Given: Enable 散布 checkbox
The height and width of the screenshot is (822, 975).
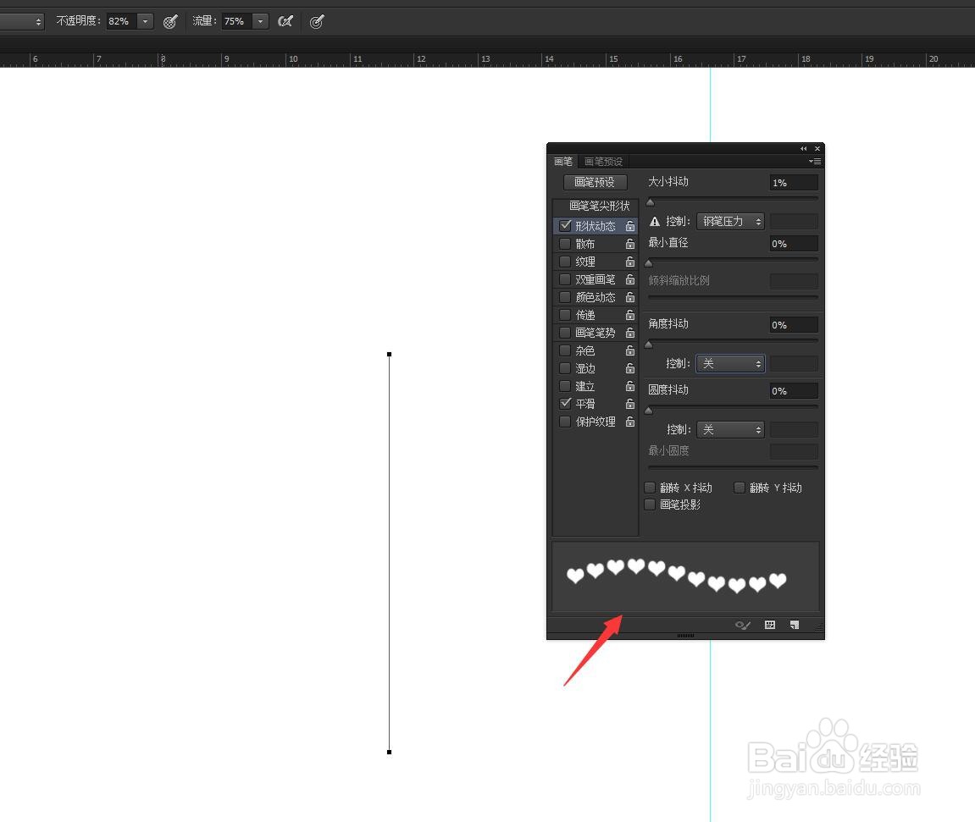Looking at the screenshot, I should coord(565,244).
